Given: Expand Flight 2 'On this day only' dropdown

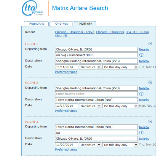Looking at the screenshot, I should (120, 106).
